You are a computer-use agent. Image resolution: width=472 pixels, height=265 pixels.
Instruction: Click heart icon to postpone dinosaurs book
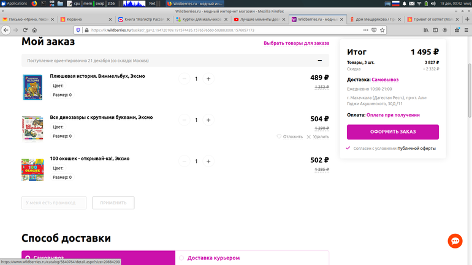pyautogui.click(x=279, y=136)
